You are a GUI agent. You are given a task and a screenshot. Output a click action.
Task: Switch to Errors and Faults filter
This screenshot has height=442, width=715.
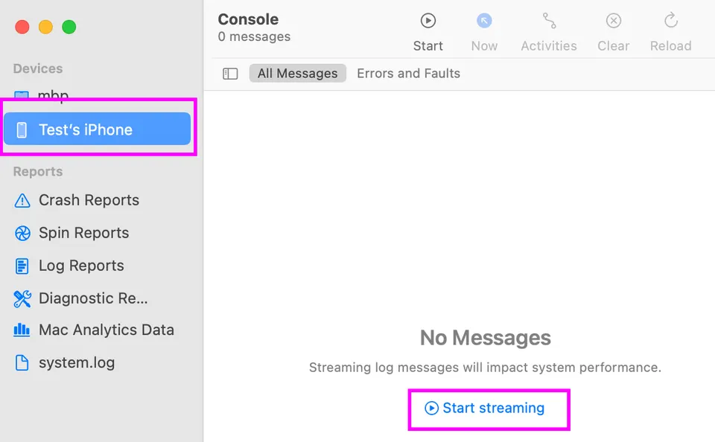pos(408,74)
